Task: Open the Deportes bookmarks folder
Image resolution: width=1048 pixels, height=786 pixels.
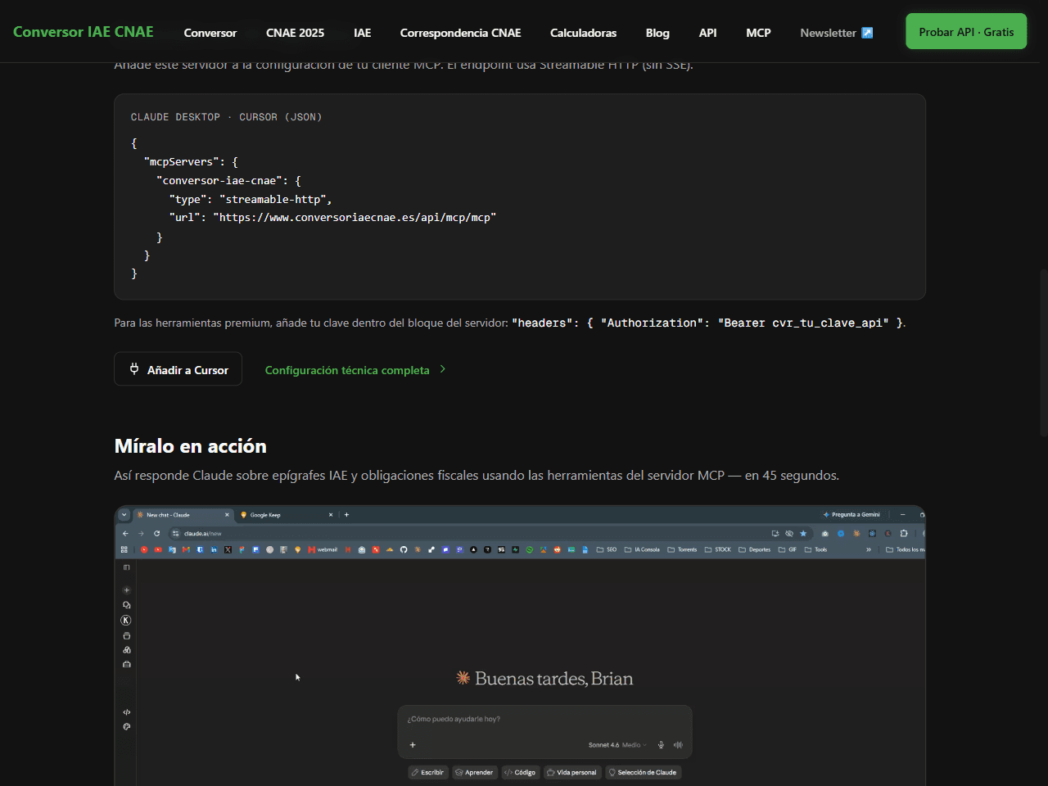Action: coord(754,549)
